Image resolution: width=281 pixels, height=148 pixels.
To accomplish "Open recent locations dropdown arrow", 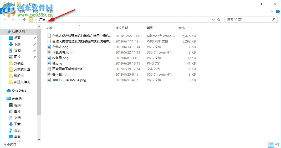I will (x=19, y=19).
